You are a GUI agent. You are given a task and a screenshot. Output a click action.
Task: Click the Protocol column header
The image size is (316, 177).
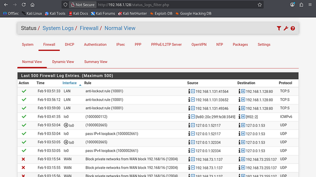tap(285, 83)
